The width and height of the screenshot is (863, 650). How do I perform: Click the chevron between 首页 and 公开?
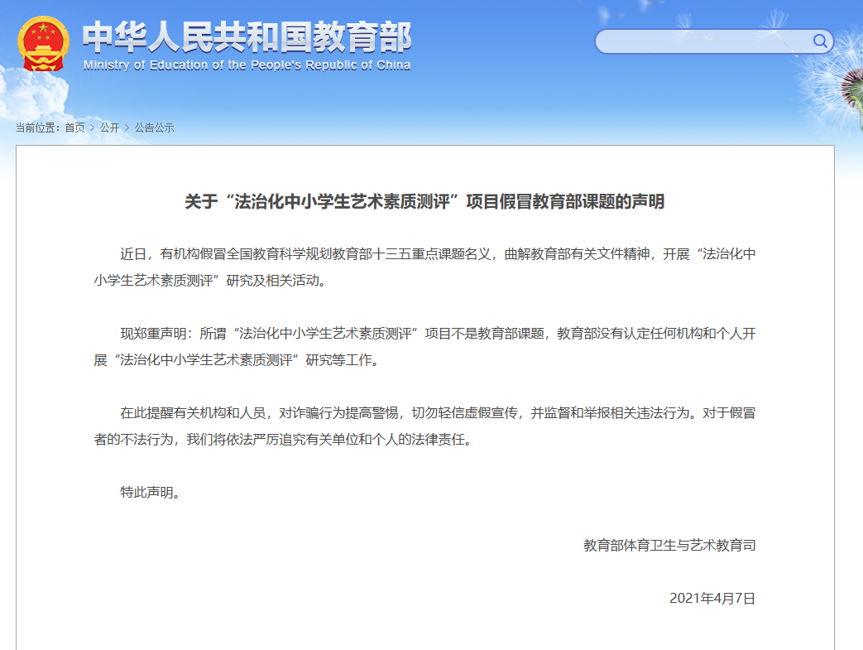click(92, 128)
